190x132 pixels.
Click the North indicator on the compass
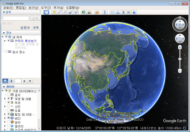coord(180,17)
